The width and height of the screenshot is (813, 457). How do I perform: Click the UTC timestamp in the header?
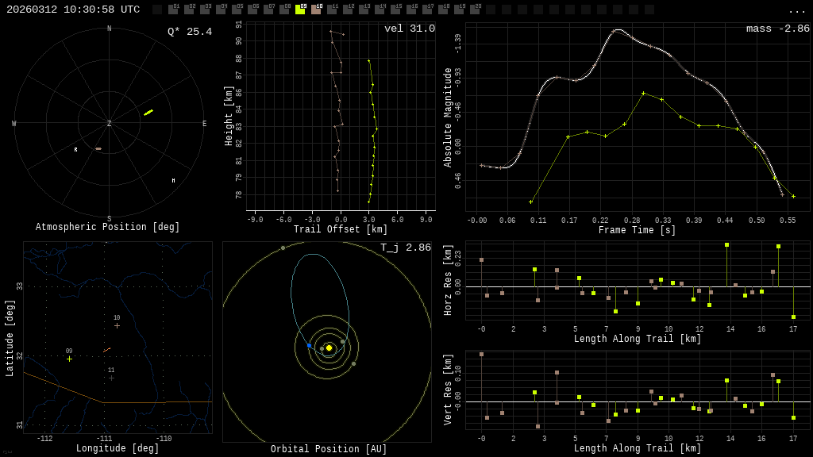tap(73, 10)
